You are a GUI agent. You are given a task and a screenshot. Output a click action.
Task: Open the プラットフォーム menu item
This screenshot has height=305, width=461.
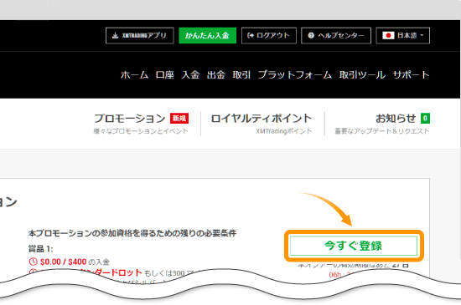(295, 75)
